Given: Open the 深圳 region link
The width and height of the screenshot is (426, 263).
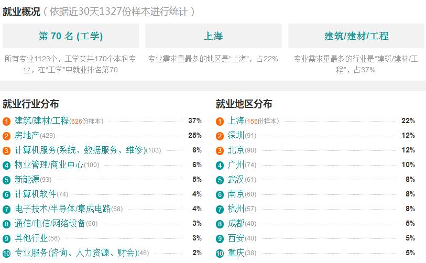Looking at the screenshot, I should 236,136.
